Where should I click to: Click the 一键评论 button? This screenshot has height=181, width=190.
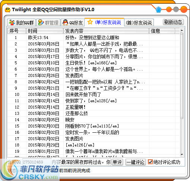coord(136,162)
